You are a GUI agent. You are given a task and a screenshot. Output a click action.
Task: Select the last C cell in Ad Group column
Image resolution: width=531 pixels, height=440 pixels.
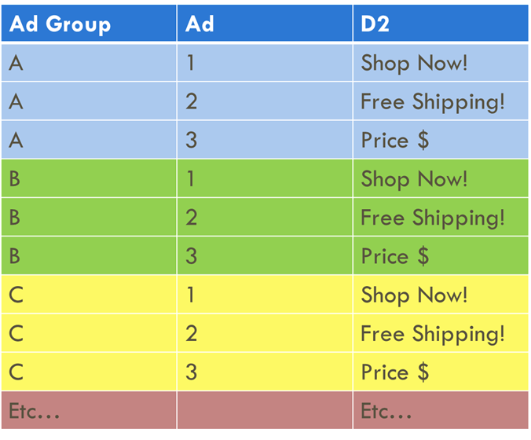(x=15, y=372)
